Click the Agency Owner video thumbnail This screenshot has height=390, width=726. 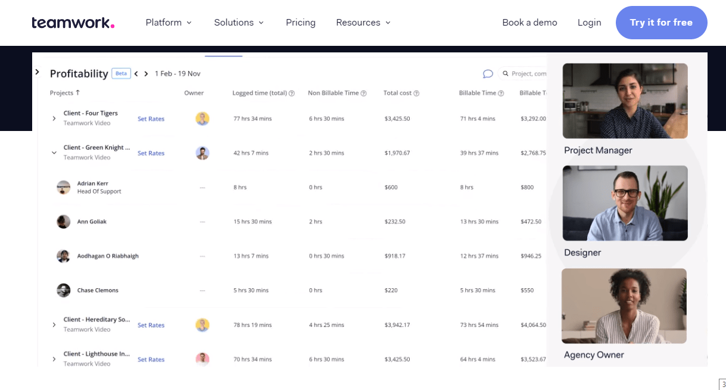[624, 306]
